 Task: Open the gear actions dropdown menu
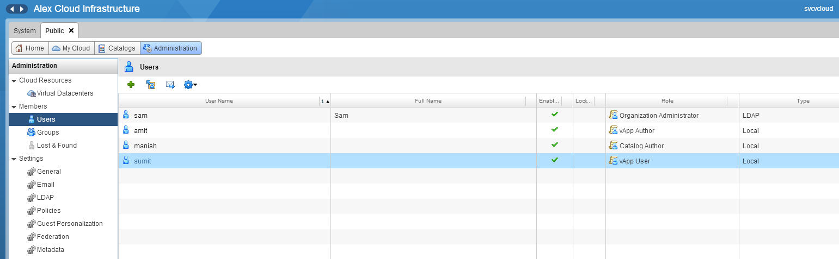190,85
